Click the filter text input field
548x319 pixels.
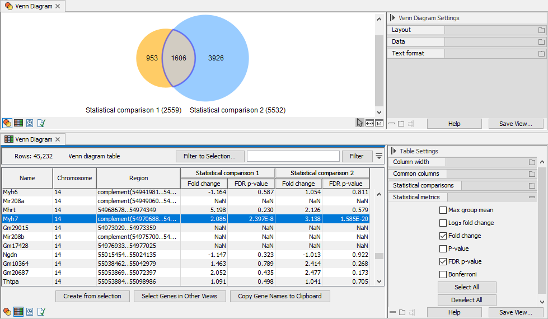(293, 156)
